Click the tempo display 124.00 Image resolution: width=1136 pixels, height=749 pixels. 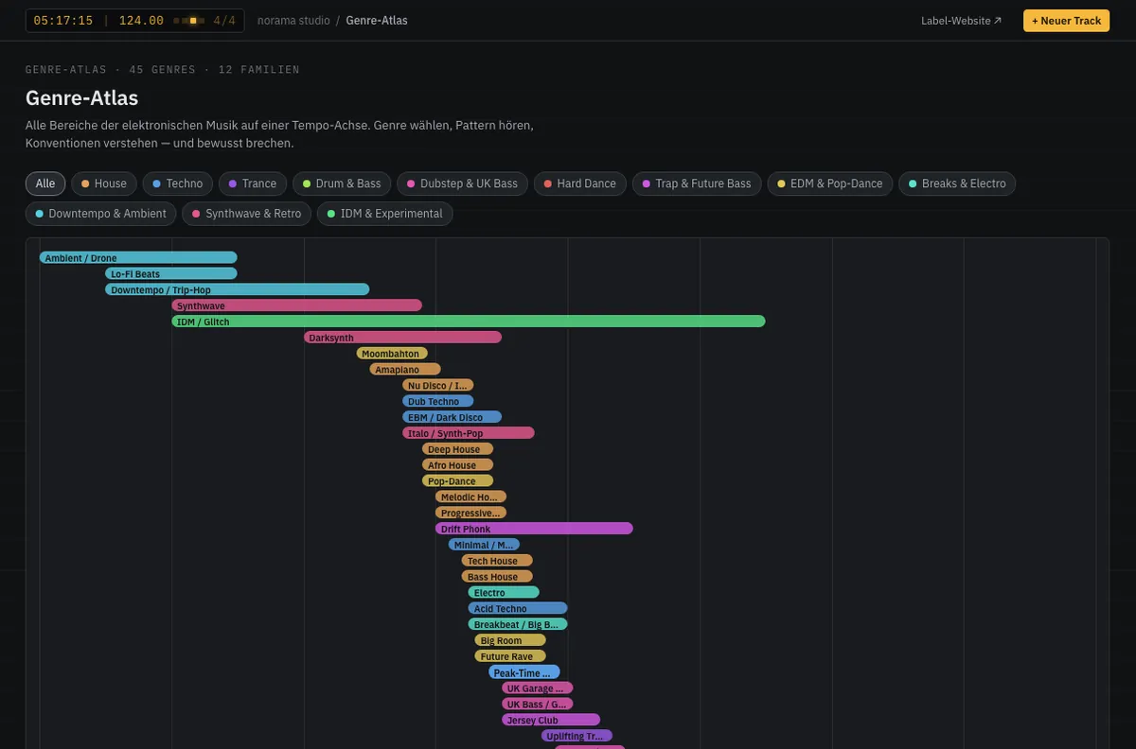pyautogui.click(x=141, y=20)
